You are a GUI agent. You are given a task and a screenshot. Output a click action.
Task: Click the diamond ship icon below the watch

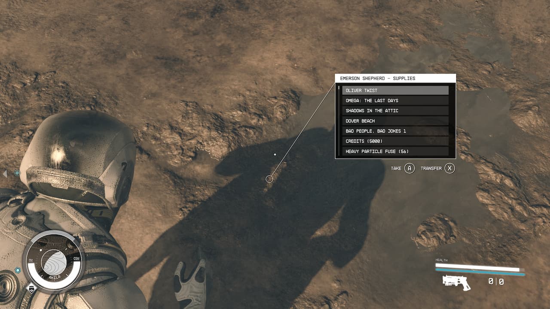point(31,288)
